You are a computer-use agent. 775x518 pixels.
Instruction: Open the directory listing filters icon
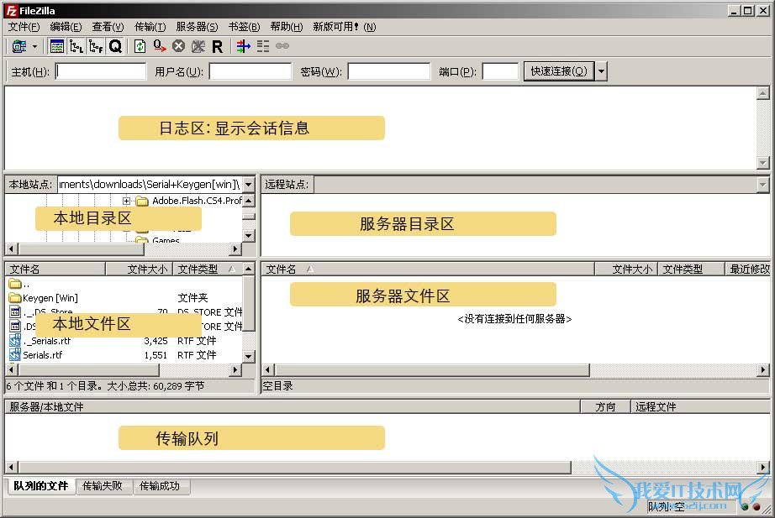pyautogui.click(x=243, y=46)
